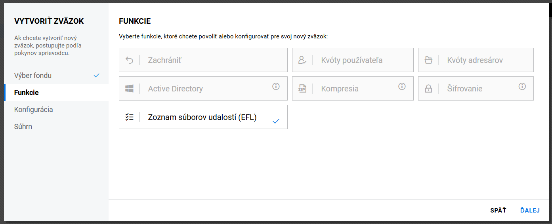The image size is (552, 224).
Task: Click the Kompresia ZIP file icon
Action: coord(302,89)
